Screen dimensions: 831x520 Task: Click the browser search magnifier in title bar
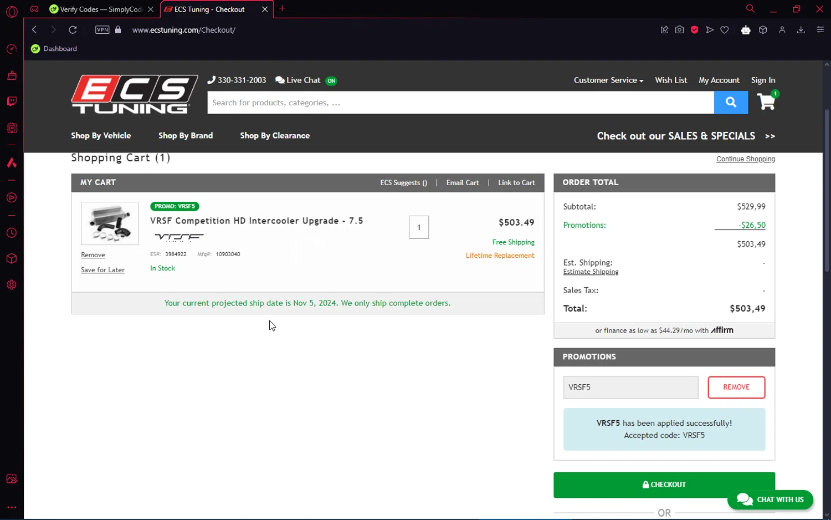click(x=750, y=8)
